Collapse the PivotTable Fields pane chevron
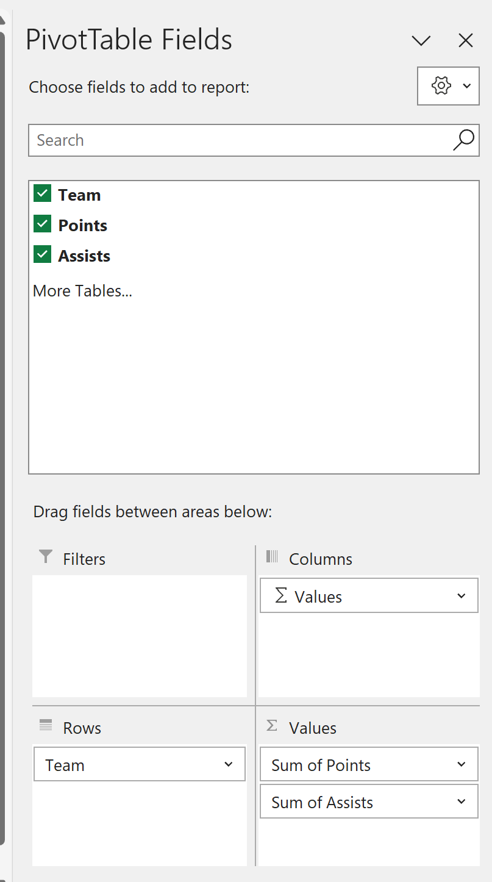 (421, 40)
